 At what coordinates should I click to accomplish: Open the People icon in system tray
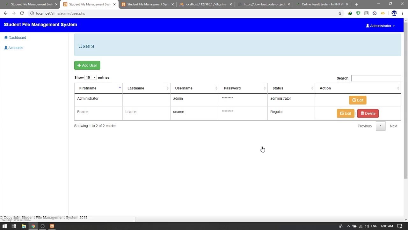(x=341, y=226)
